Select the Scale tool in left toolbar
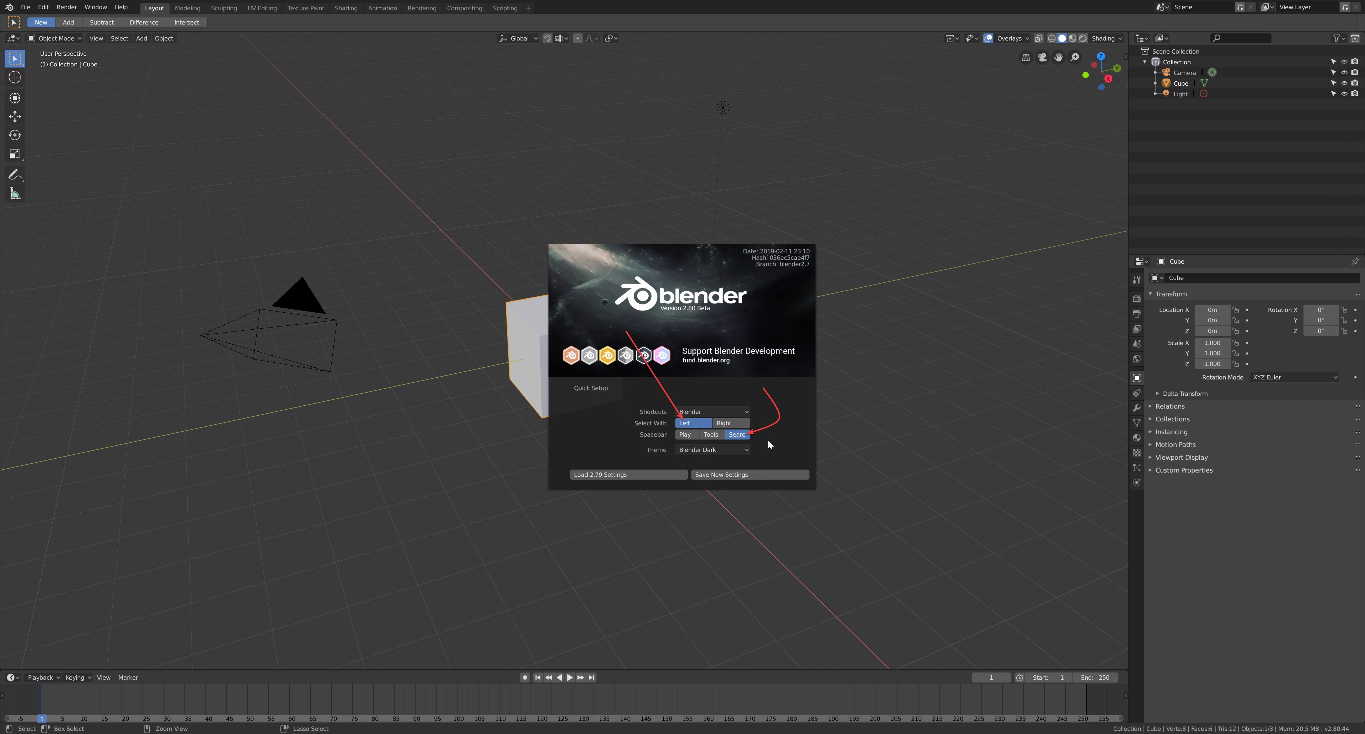Viewport: 1365px width, 734px height. 15,154
